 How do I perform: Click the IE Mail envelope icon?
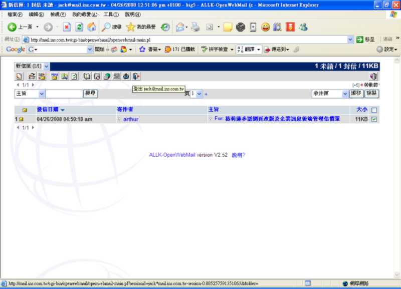click(x=180, y=27)
